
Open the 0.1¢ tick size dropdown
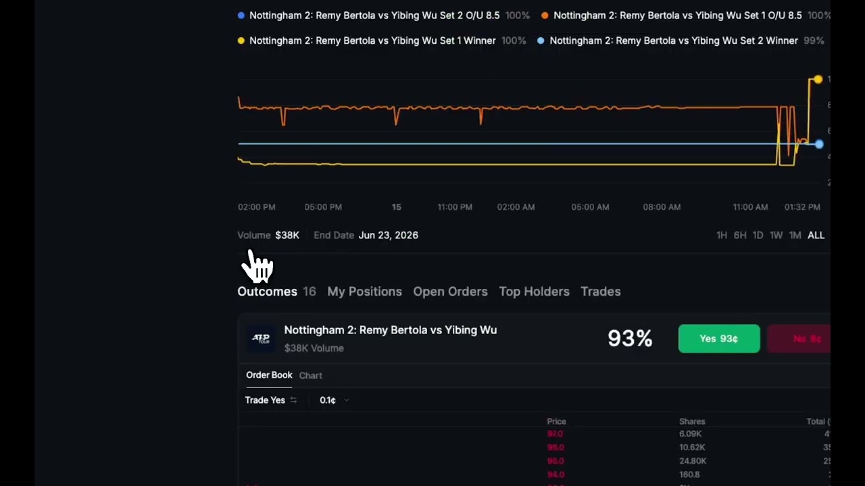point(334,400)
